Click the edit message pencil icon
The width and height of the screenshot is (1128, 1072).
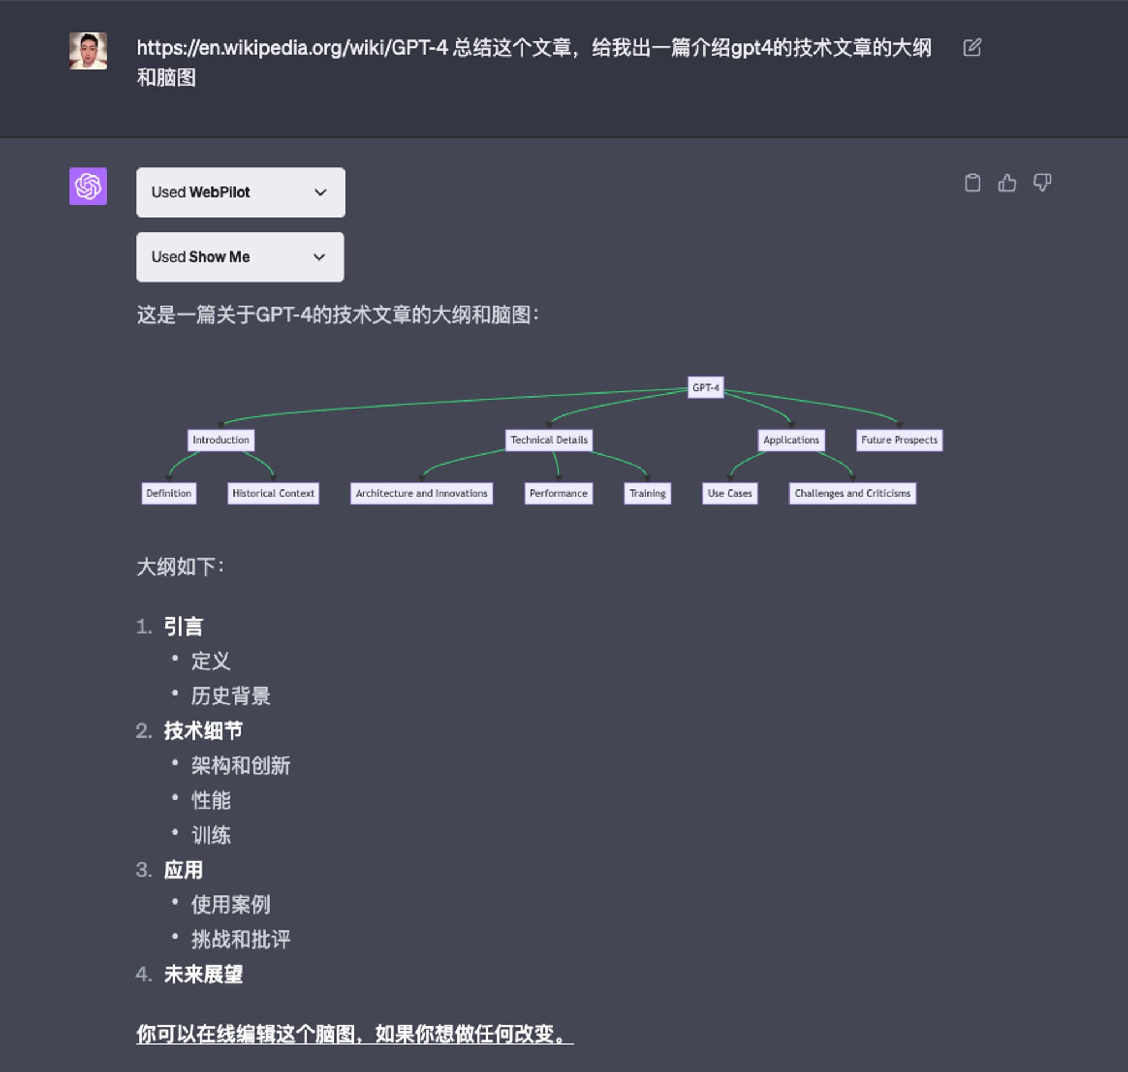tap(971, 47)
